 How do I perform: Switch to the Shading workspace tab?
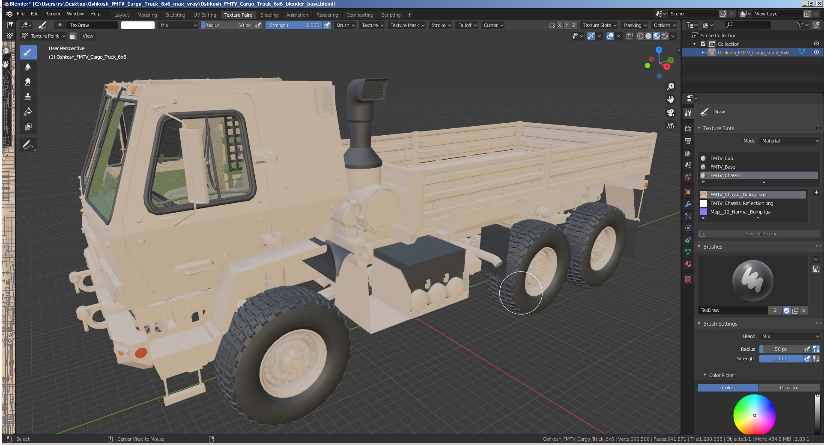pos(269,15)
